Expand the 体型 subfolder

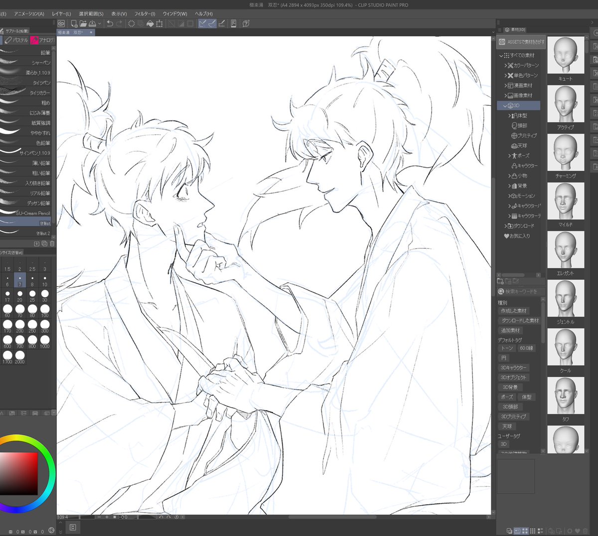[x=509, y=115]
